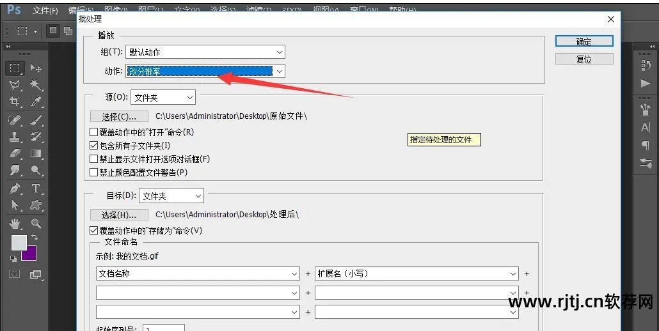The image size is (659, 331).
Task: Click the source path ending in 原始文件\
Action: [x=231, y=116]
